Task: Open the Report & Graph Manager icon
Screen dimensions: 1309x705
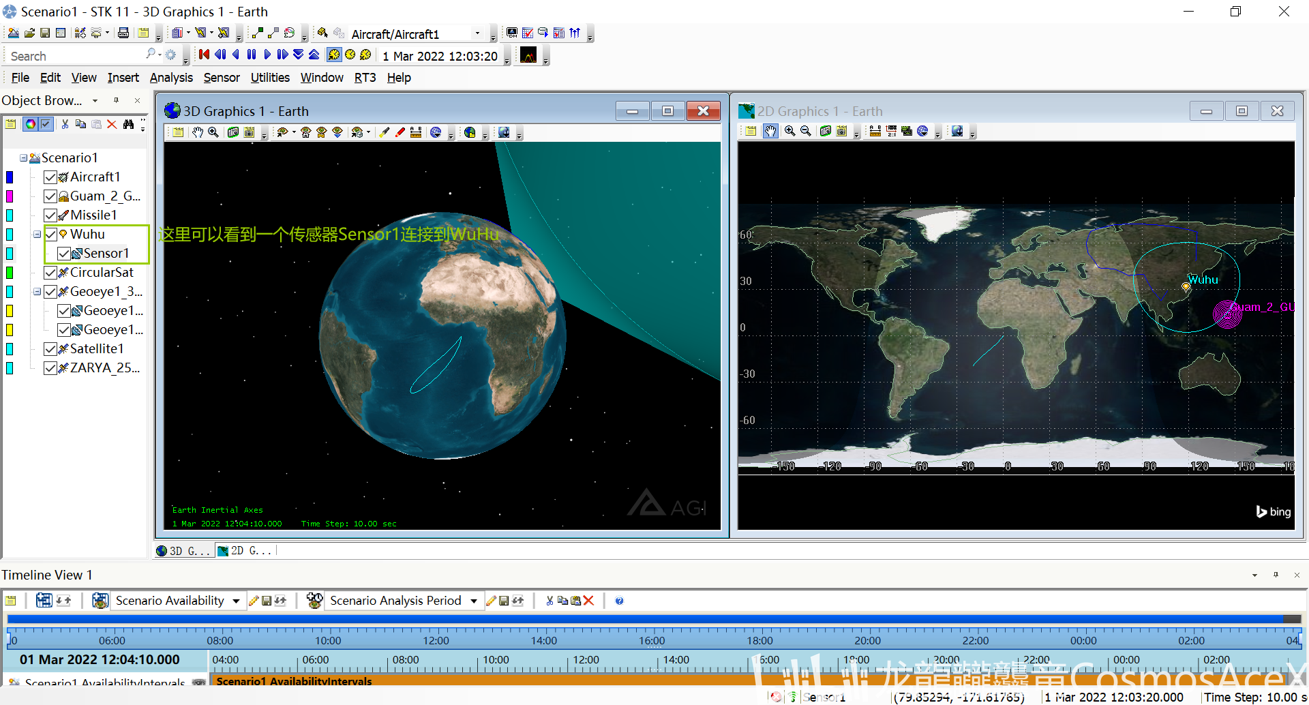Action: pos(528,33)
